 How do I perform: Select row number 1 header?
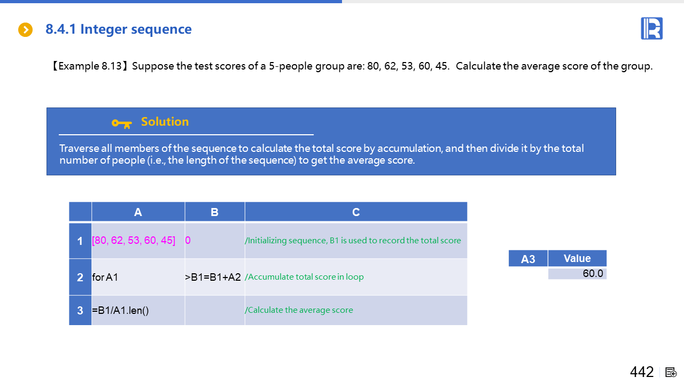click(80, 241)
